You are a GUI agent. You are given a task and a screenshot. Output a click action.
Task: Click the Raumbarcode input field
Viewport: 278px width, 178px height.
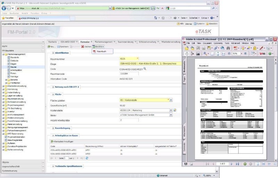tap(129, 74)
